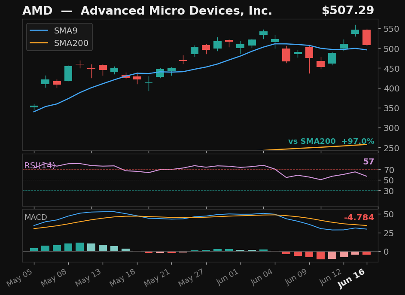The height and width of the screenshot is (295, 405).
Task: Click the '550' price axis label
Action: (391, 29)
